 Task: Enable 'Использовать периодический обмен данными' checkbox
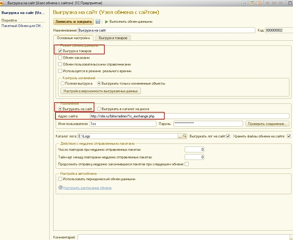point(60,179)
